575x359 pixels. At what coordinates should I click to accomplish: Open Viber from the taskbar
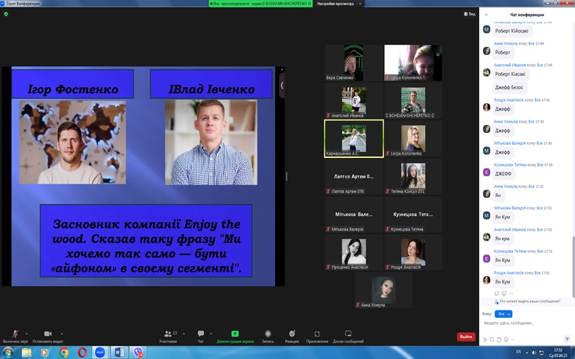point(139,352)
